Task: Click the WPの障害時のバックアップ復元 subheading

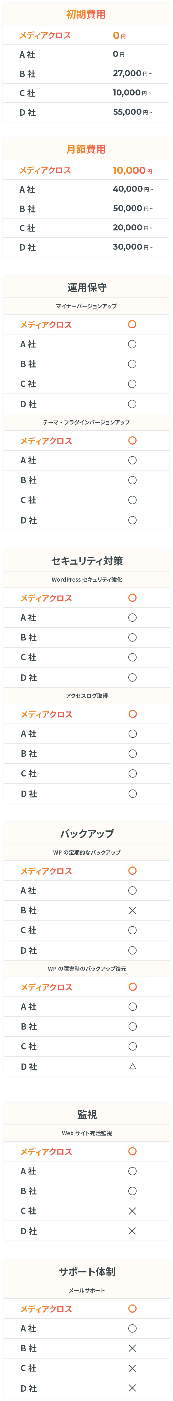Action: 87,969
